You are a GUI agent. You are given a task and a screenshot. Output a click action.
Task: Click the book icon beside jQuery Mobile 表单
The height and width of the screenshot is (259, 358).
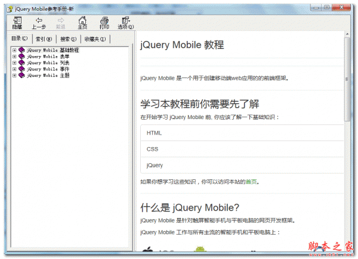[x=21, y=56]
